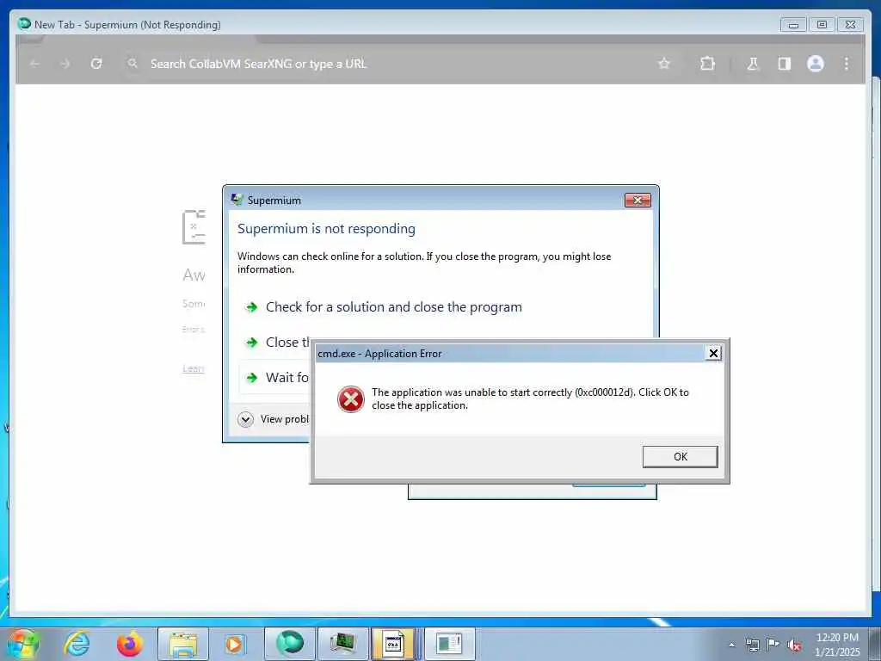Screen dimensions: 881x661
Task: Click the Supermium reload page button
Action: 96,64
